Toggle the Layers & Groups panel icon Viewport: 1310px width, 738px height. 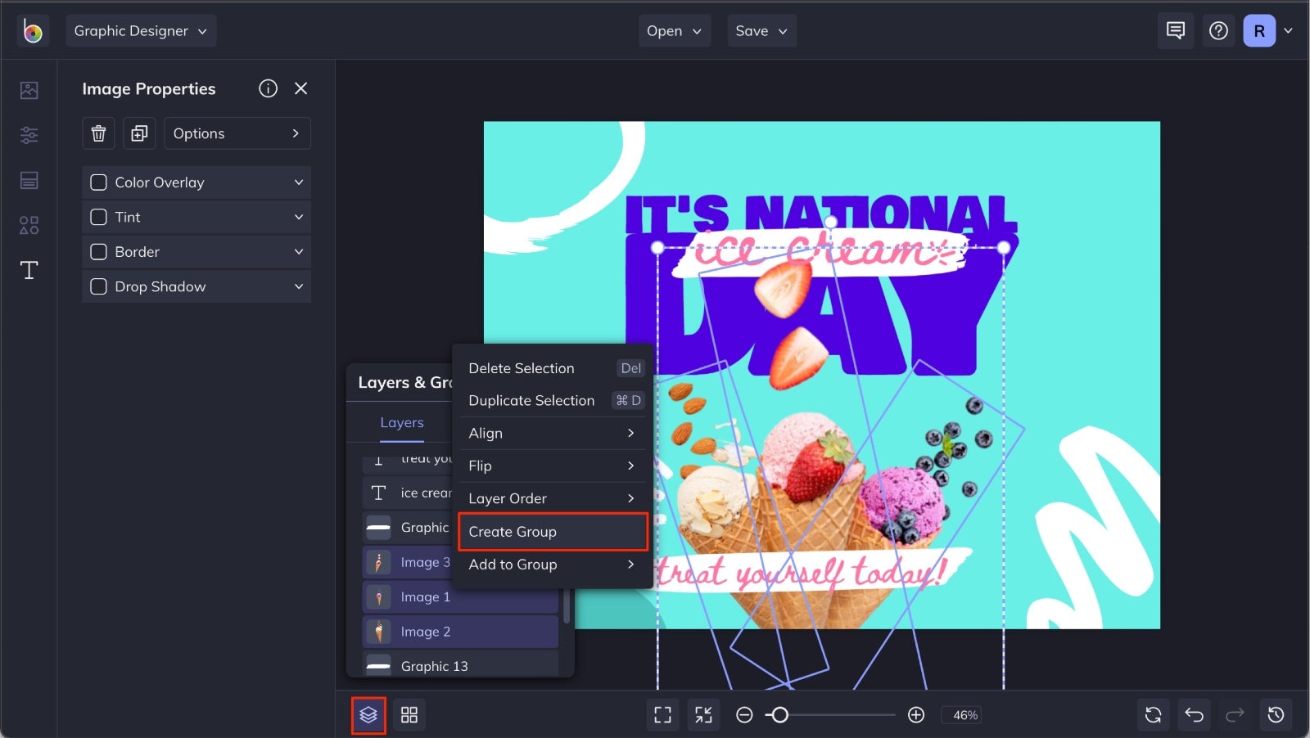click(x=368, y=714)
